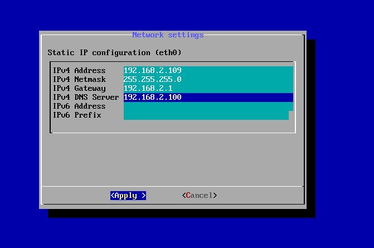Click the "IPv4 DNS Server" label text
This screenshot has height=248, width=374.
tap(85, 98)
